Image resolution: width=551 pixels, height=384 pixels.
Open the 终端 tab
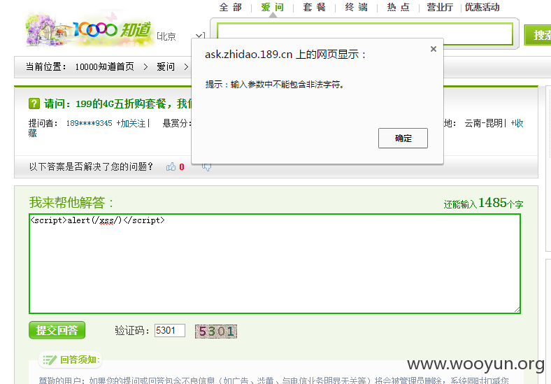tap(357, 7)
